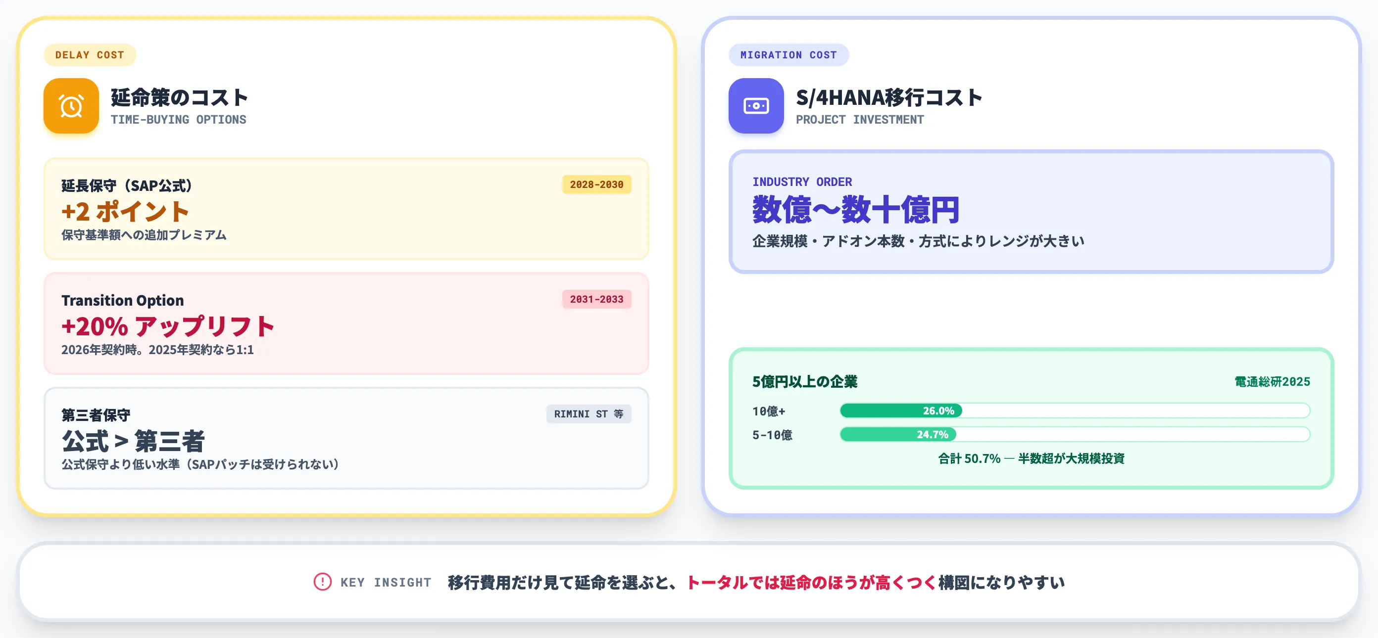Click the 5億円以上の企業 title
1378x638 pixels.
(804, 381)
